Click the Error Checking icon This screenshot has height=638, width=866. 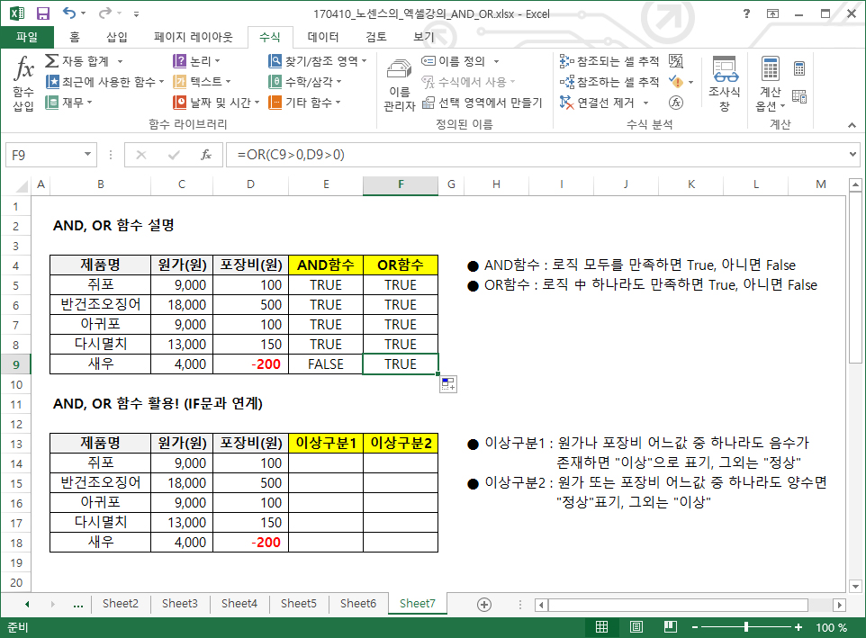(x=676, y=82)
